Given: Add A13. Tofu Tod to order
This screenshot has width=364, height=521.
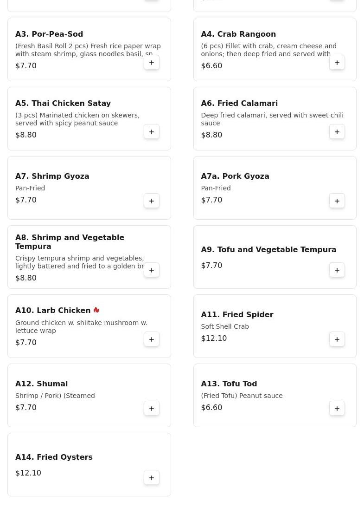Looking at the screenshot, I should pyautogui.click(x=337, y=409).
